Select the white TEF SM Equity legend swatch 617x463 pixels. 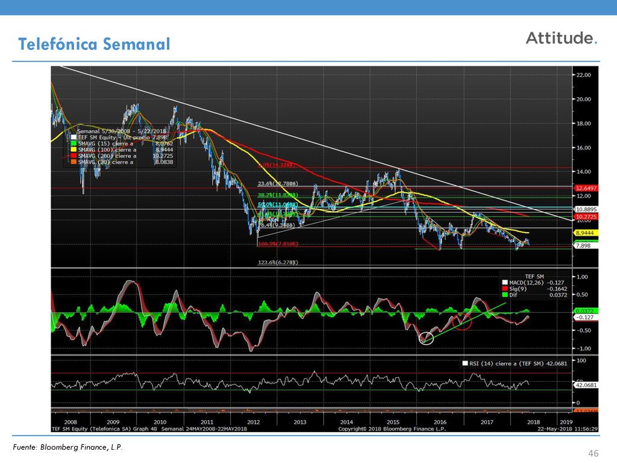(x=73, y=137)
